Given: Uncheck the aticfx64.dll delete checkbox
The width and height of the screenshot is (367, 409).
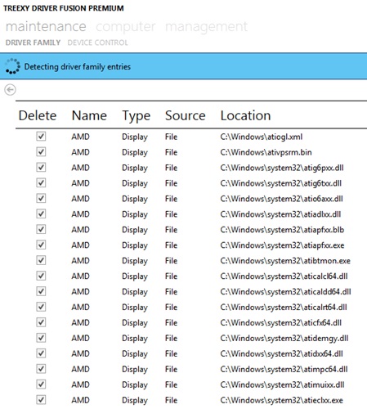Looking at the screenshot, I should tap(41, 322).
